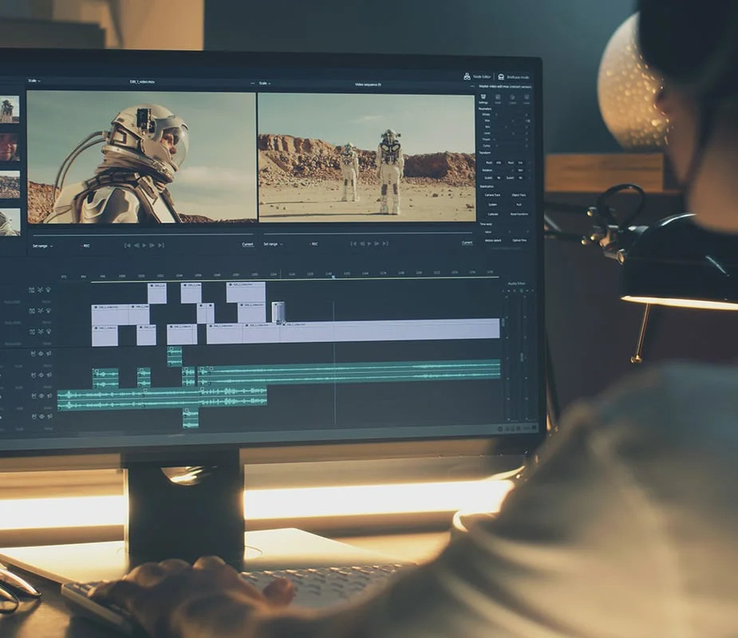This screenshot has width=738, height=638.
Task: Click the film icon on the top video track
Action: [32, 289]
